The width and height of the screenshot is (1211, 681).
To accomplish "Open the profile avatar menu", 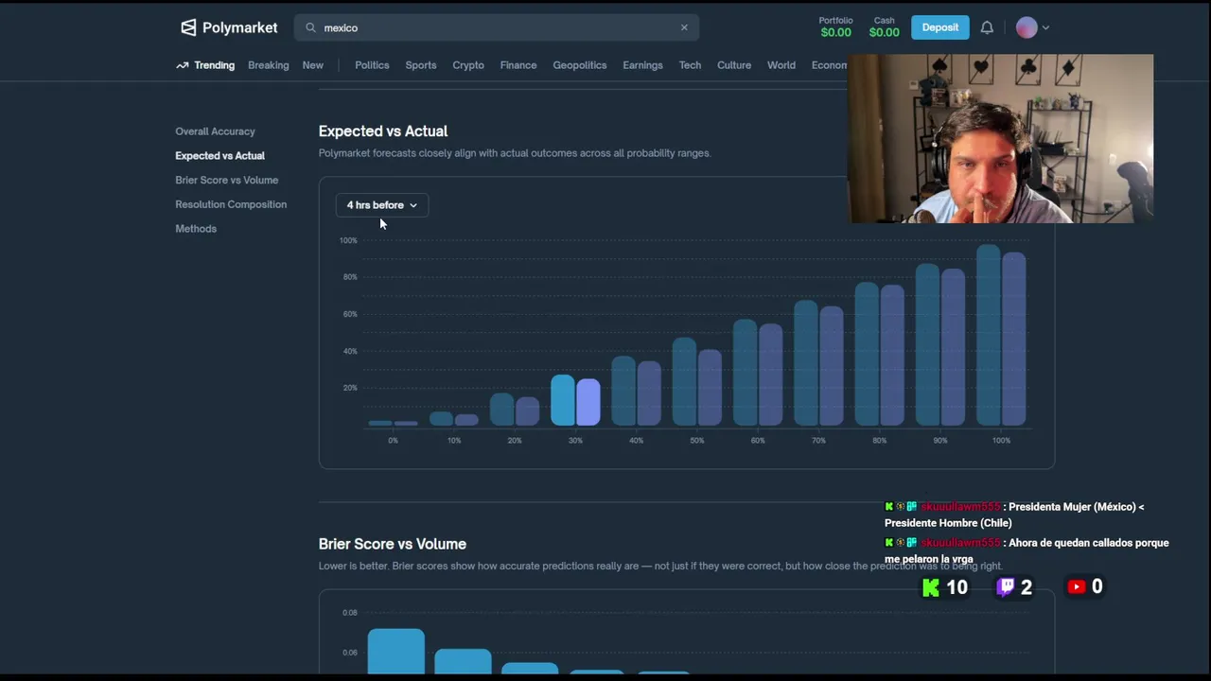I will point(1027,27).
